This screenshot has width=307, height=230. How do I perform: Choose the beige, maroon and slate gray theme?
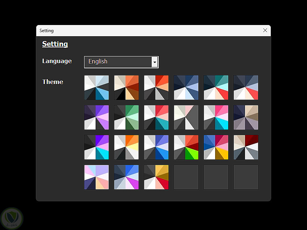pyautogui.click(x=246, y=147)
